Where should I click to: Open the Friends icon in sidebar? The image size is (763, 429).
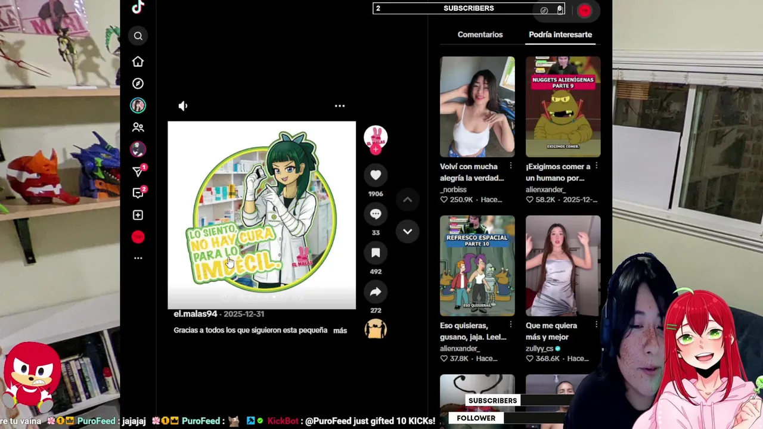[138, 127]
